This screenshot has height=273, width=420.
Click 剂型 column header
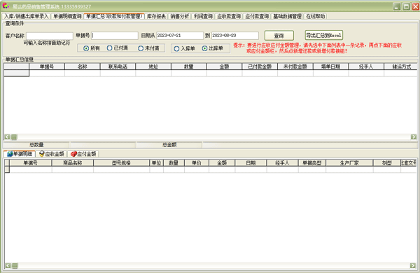[x=387, y=163]
